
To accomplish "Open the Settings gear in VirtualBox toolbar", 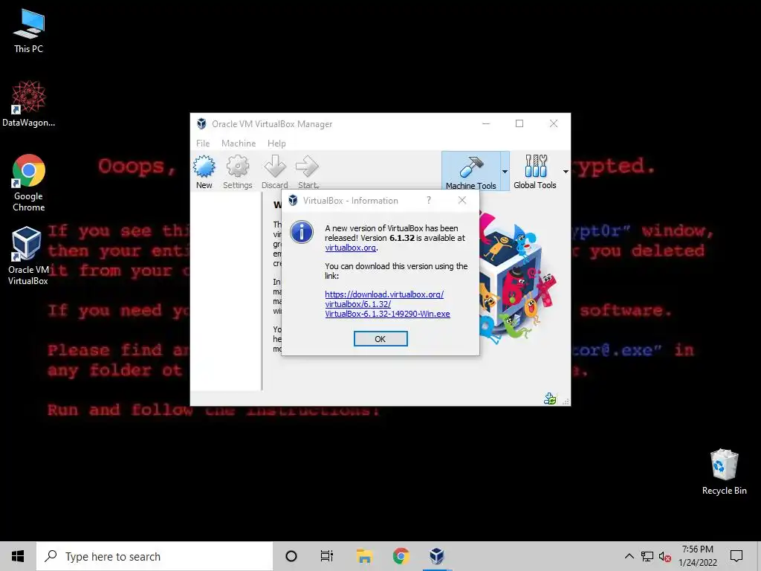I will click(237, 172).
